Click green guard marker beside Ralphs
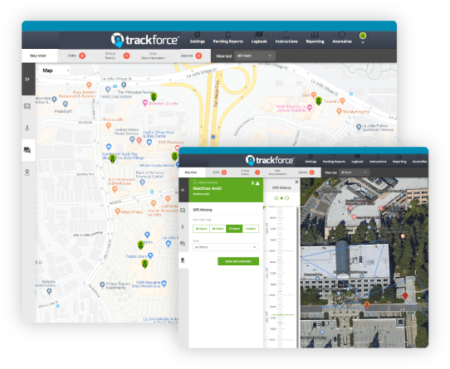The height and width of the screenshot is (369, 450). (140, 245)
